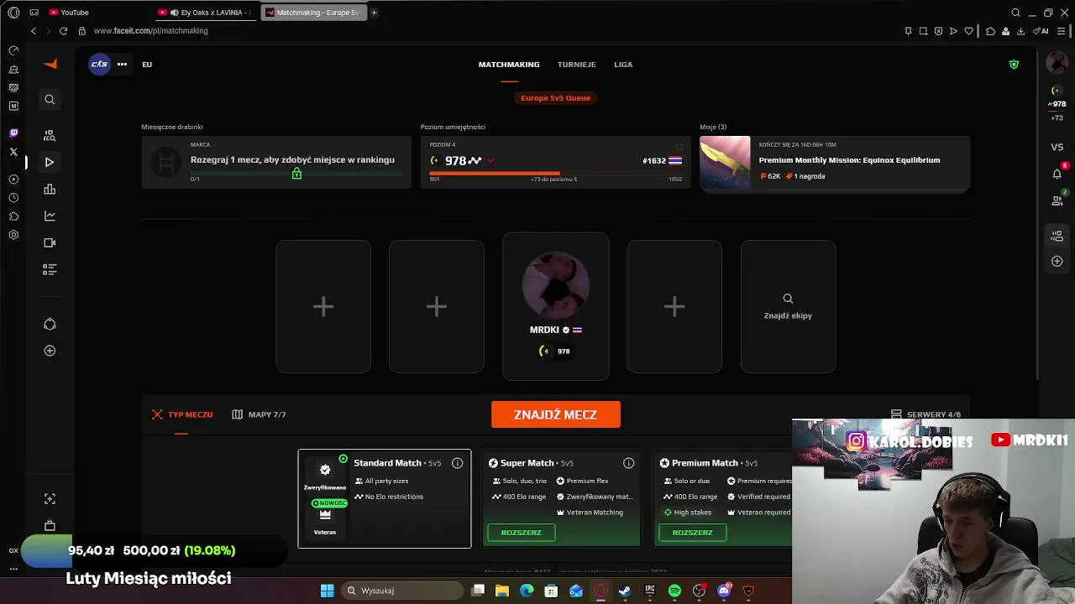Click ROZSZERZ under Super Match
The image size is (1075, 604).
point(522,533)
